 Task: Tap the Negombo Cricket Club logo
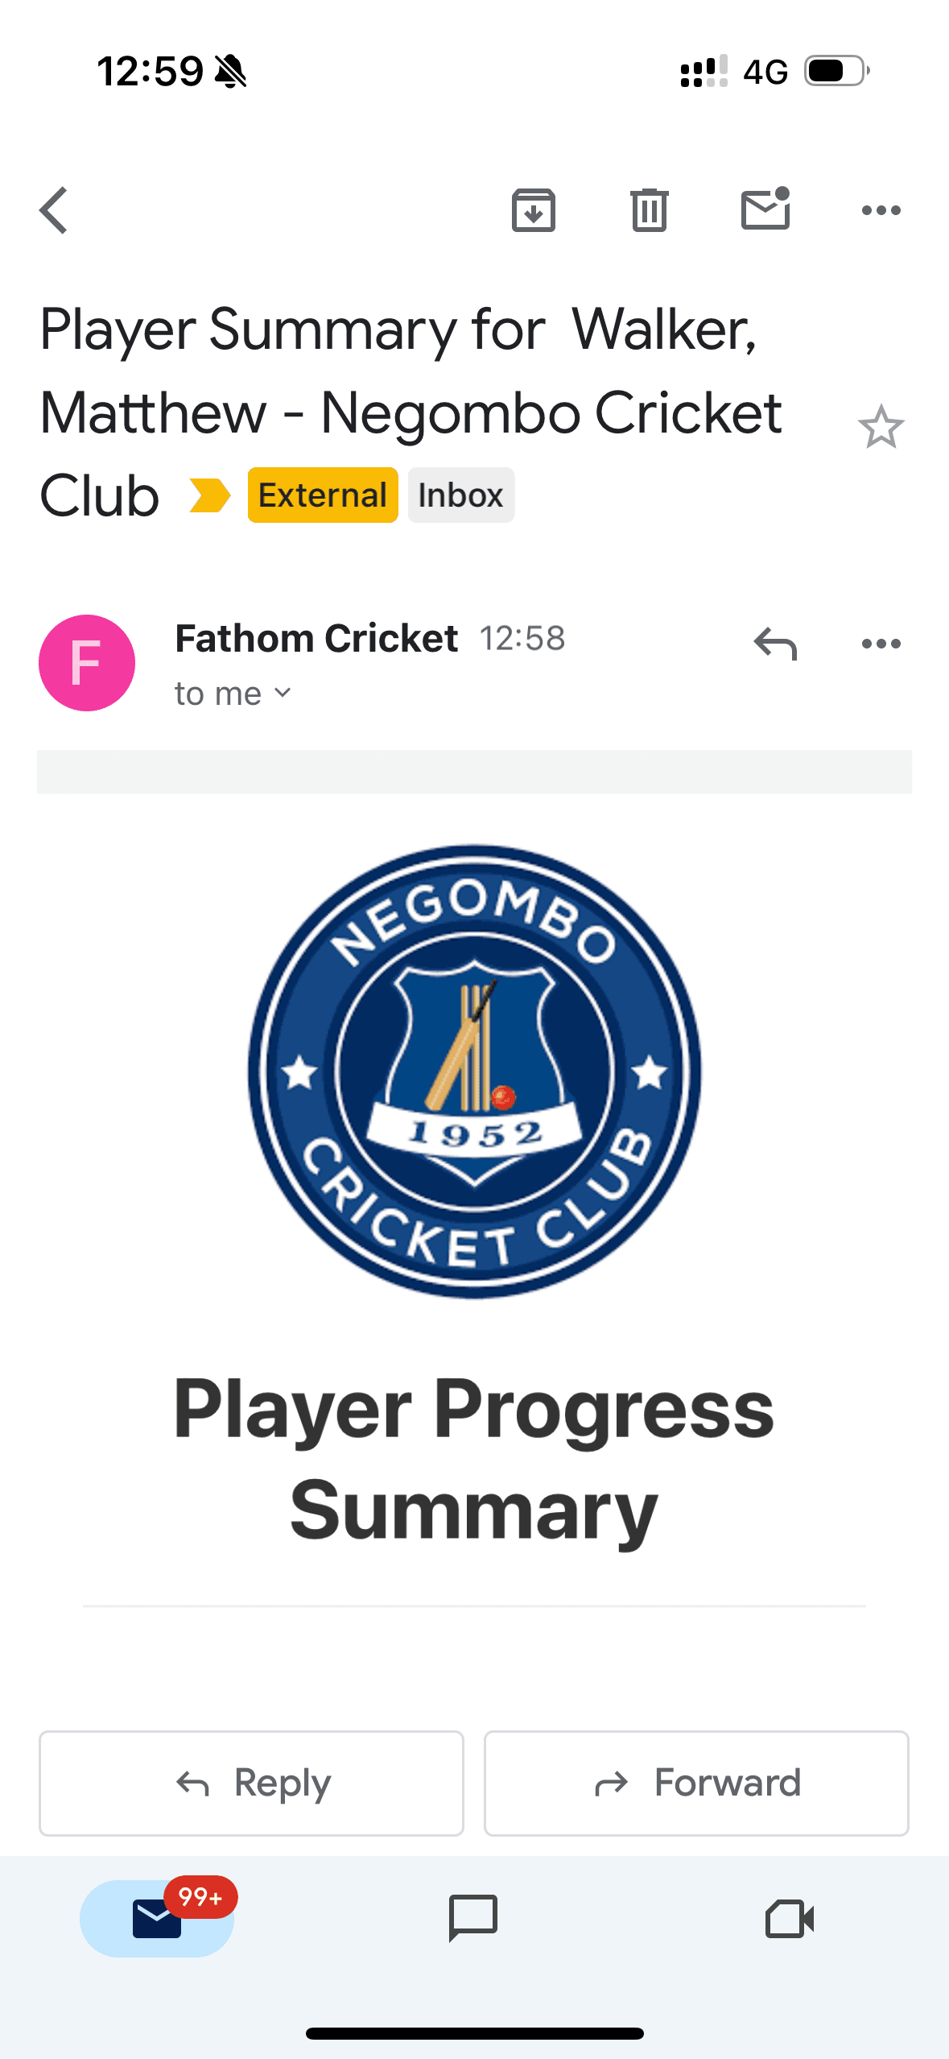click(473, 1071)
